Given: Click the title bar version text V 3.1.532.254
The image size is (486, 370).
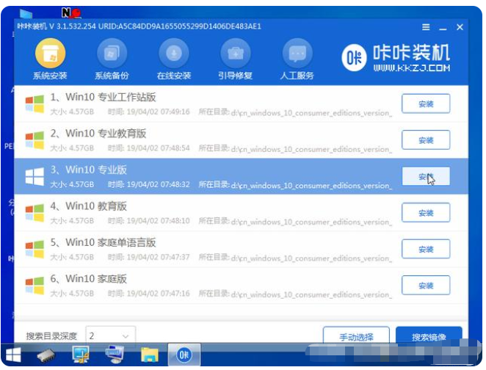Looking at the screenshot, I should click(x=72, y=26).
